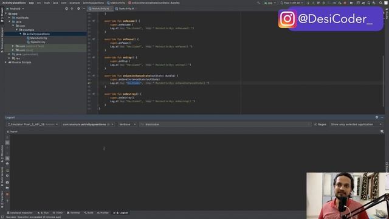Image resolution: width=389 pixels, height=219 pixels.
Task: Open MainActivity in project tree
Action: (38, 38)
